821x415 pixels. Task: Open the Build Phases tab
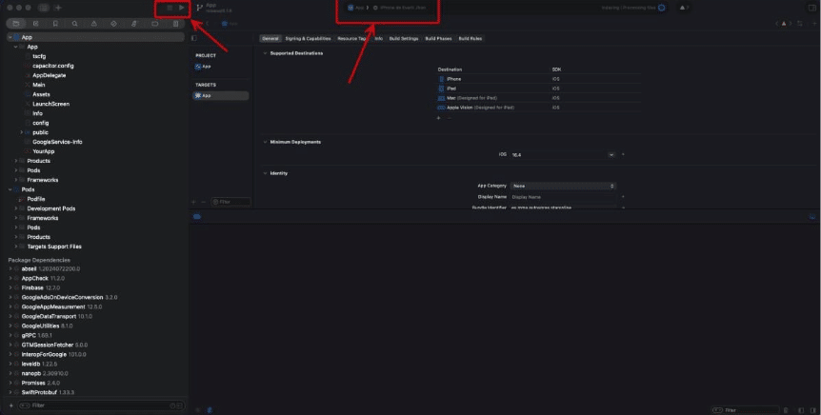[438, 39]
